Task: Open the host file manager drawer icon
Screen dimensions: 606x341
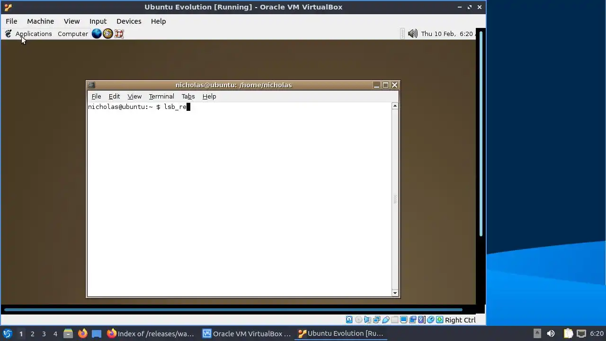Action: [x=68, y=333]
